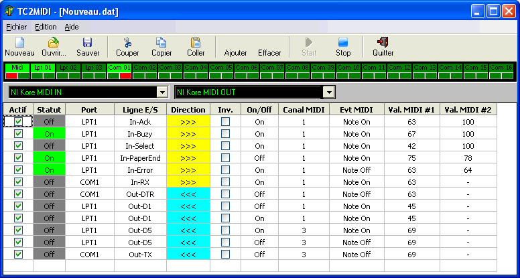Save using the Sauver disk icon
520x278 pixels.
point(88,42)
